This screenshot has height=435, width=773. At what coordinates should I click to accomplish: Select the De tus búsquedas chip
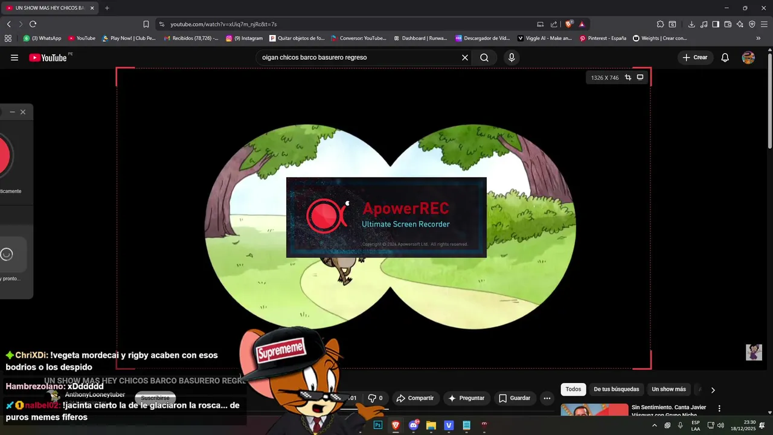(616, 389)
